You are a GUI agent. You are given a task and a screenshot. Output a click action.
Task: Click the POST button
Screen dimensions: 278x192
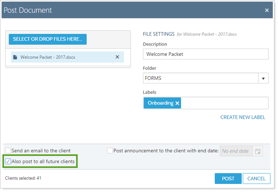[x=228, y=178]
